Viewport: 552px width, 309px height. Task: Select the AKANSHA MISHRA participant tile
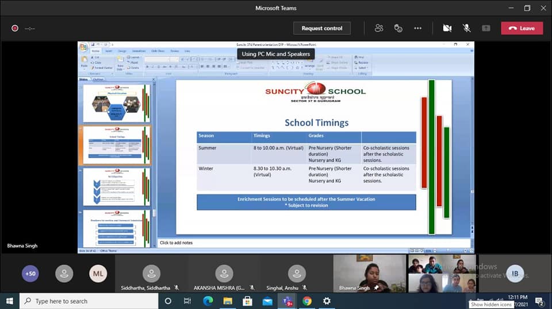pos(224,273)
